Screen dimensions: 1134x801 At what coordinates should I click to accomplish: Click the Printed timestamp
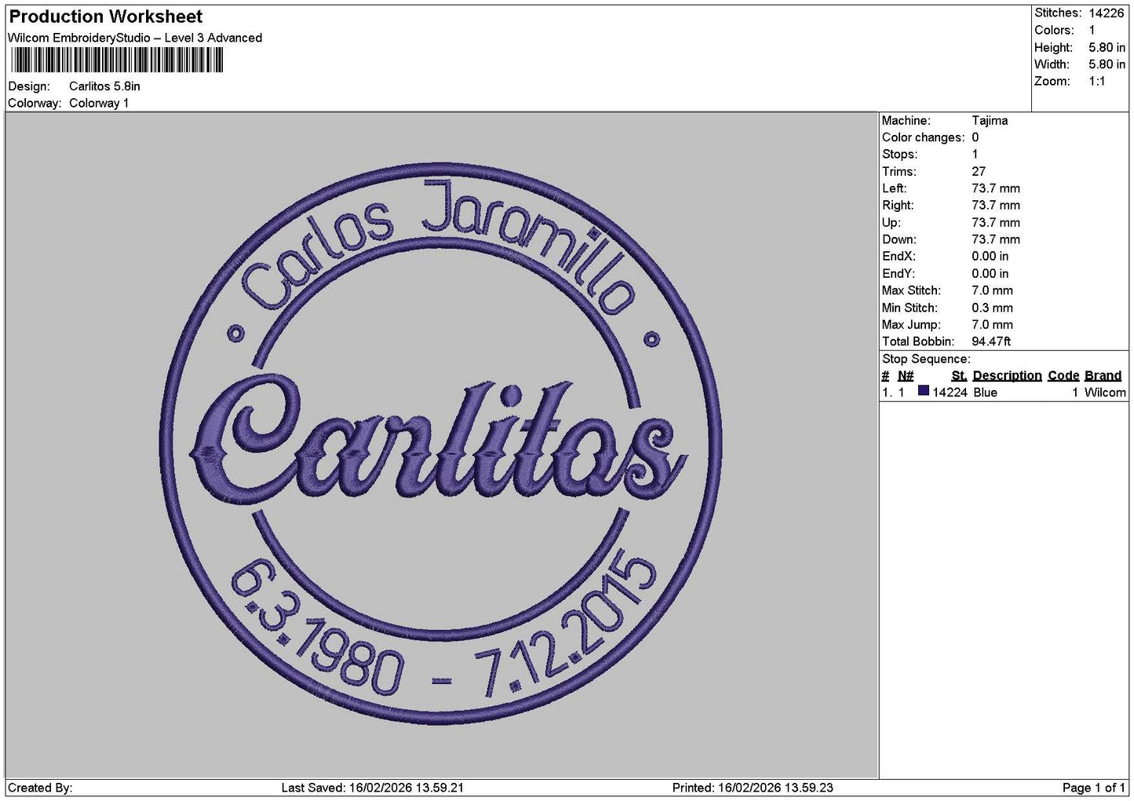point(753,788)
